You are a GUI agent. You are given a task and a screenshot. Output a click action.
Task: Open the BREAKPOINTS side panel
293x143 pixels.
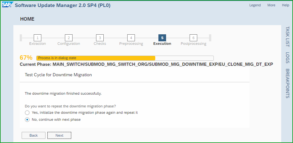pos(287,84)
